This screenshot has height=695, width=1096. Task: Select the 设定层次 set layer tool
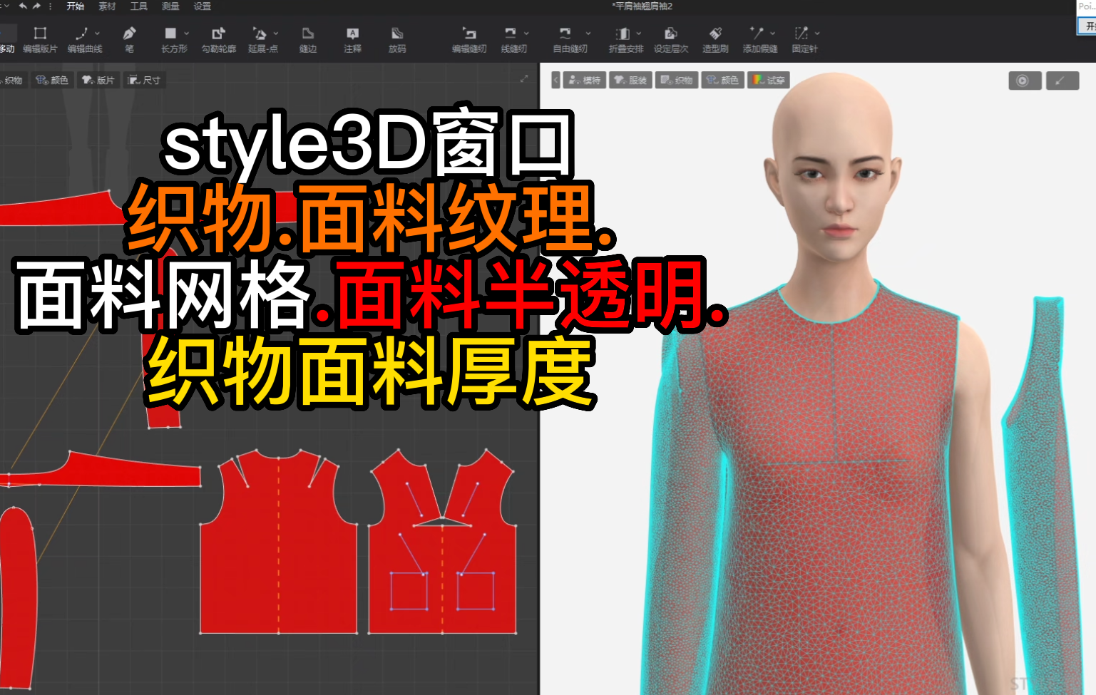[671, 39]
